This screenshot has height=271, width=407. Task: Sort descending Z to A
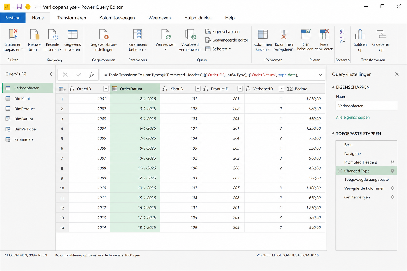342,40
